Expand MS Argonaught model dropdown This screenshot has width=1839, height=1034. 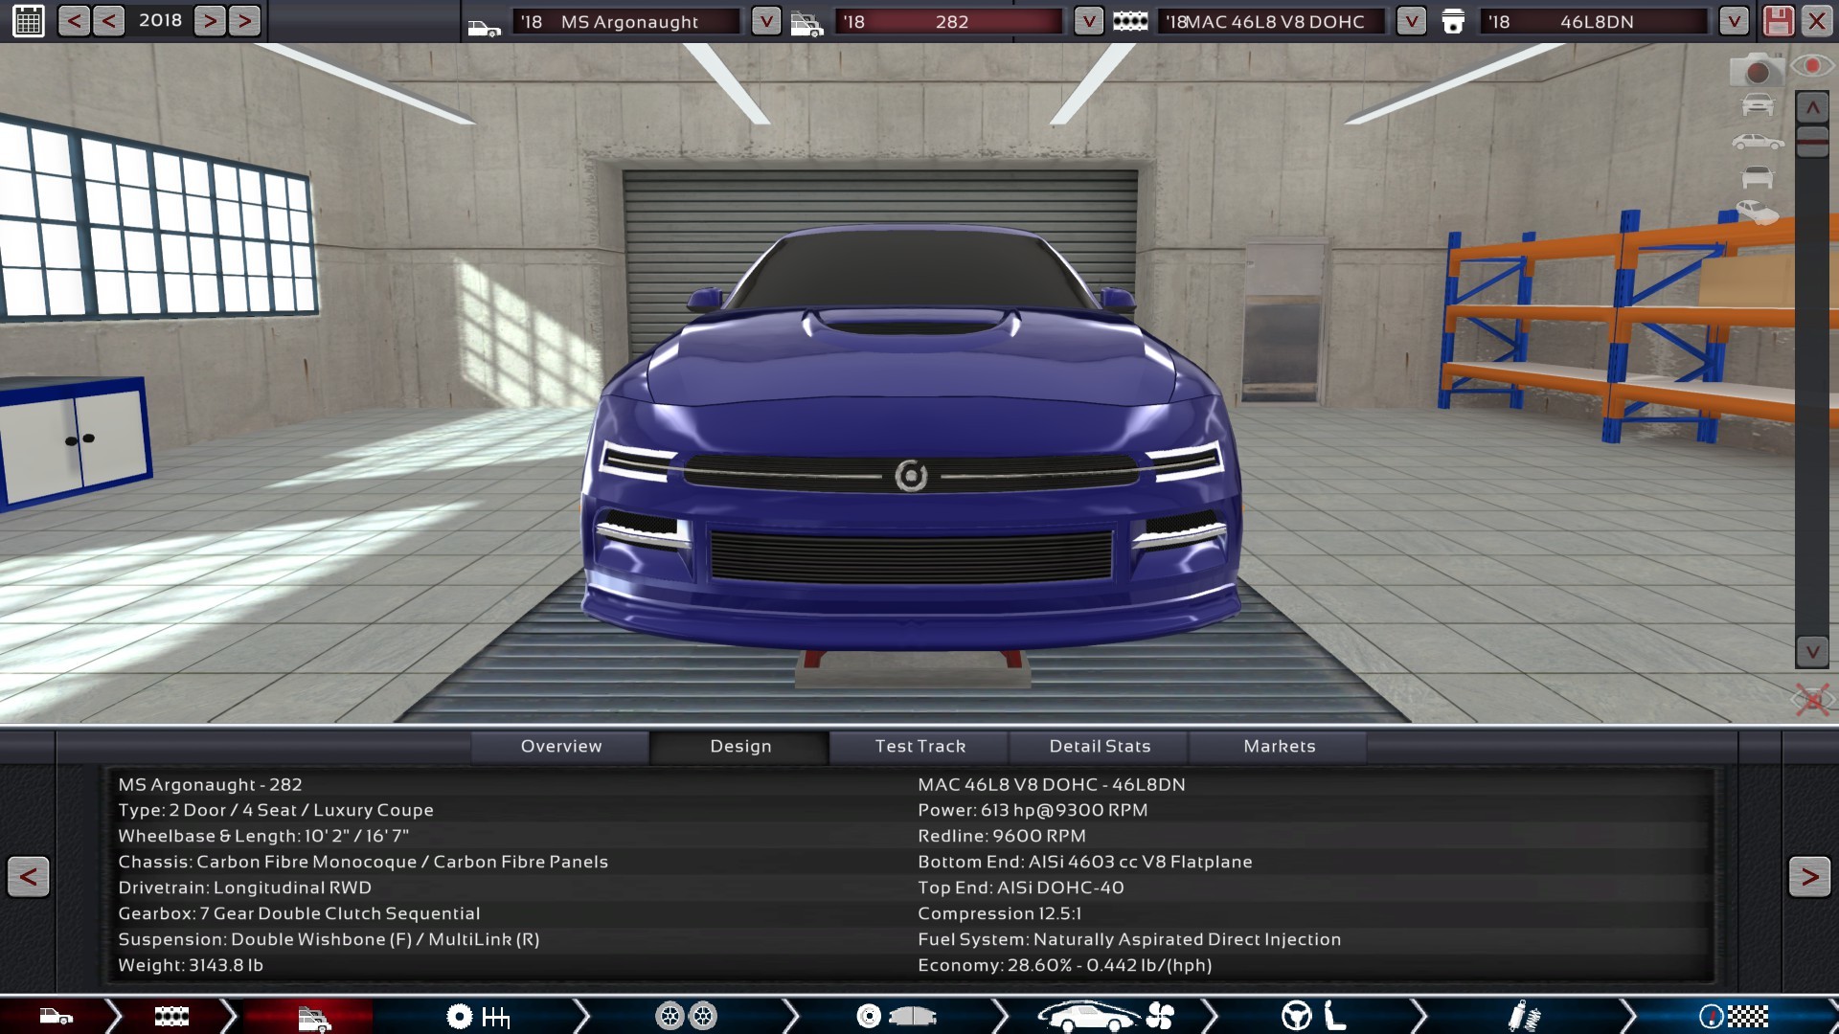765,21
